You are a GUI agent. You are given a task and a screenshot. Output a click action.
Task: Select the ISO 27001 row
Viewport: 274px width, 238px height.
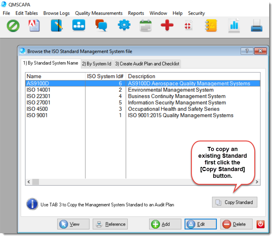pos(39,103)
